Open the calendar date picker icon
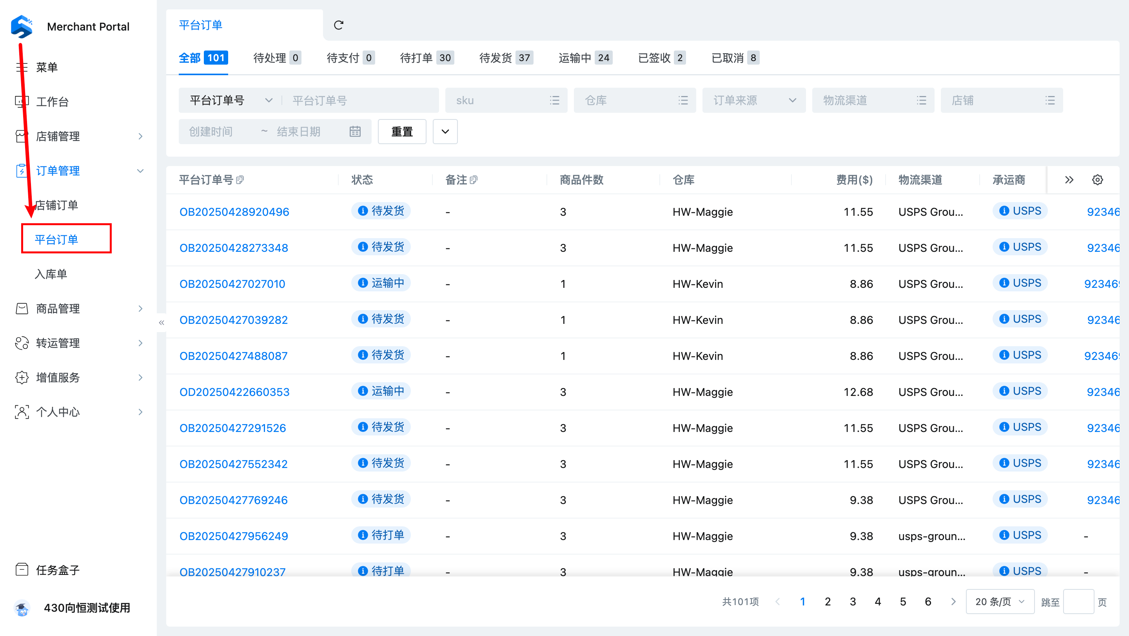Viewport: 1129px width, 636px height. tap(354, 131)
